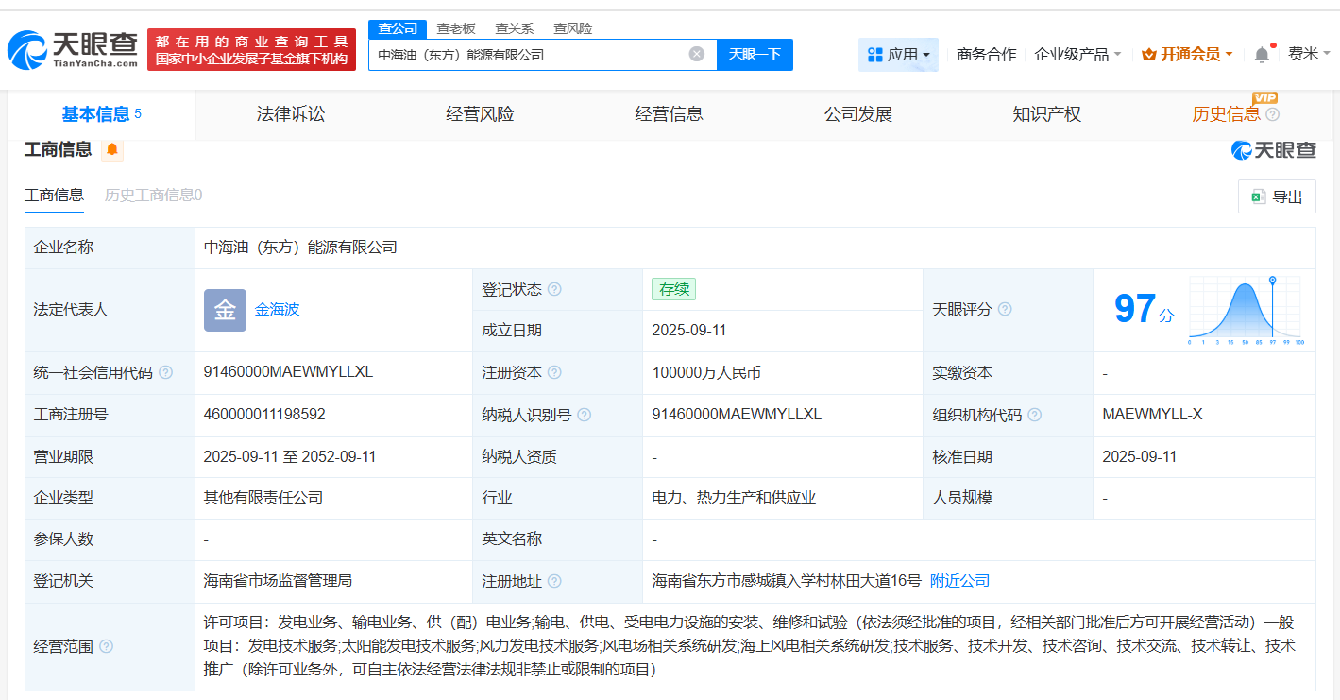
Task: Click the notification bell icon near 费米
Action: tap(1261, 54)
